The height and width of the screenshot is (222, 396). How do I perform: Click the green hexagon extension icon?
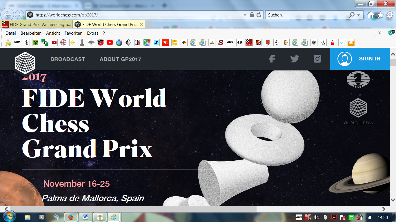click(x=391, y=33)
